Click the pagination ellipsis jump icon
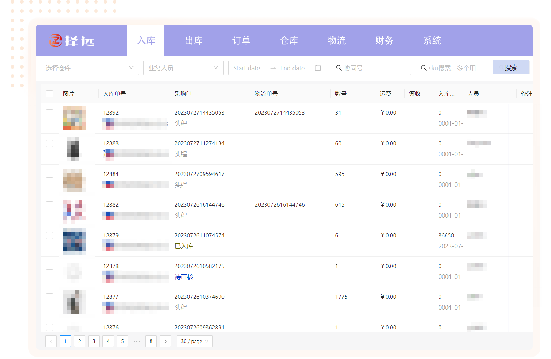Image resolution: width=551 pixels, height=359 pixels. pyautogui.click(x=137, y=341)
